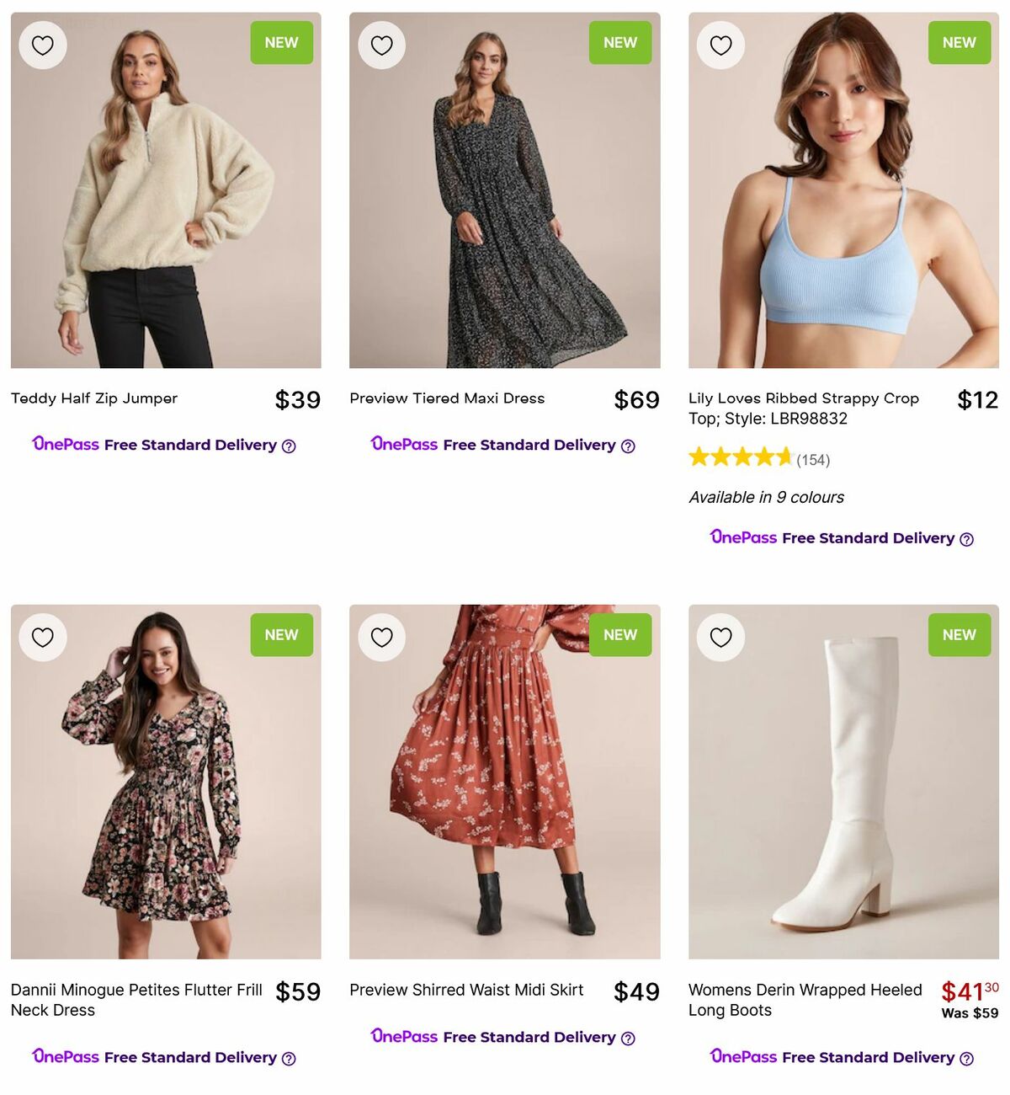Add Dannii Minogue Petites dress to wishlist

tap(43, 637)
